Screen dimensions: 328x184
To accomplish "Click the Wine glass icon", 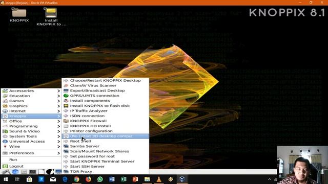I will point(5,147).
